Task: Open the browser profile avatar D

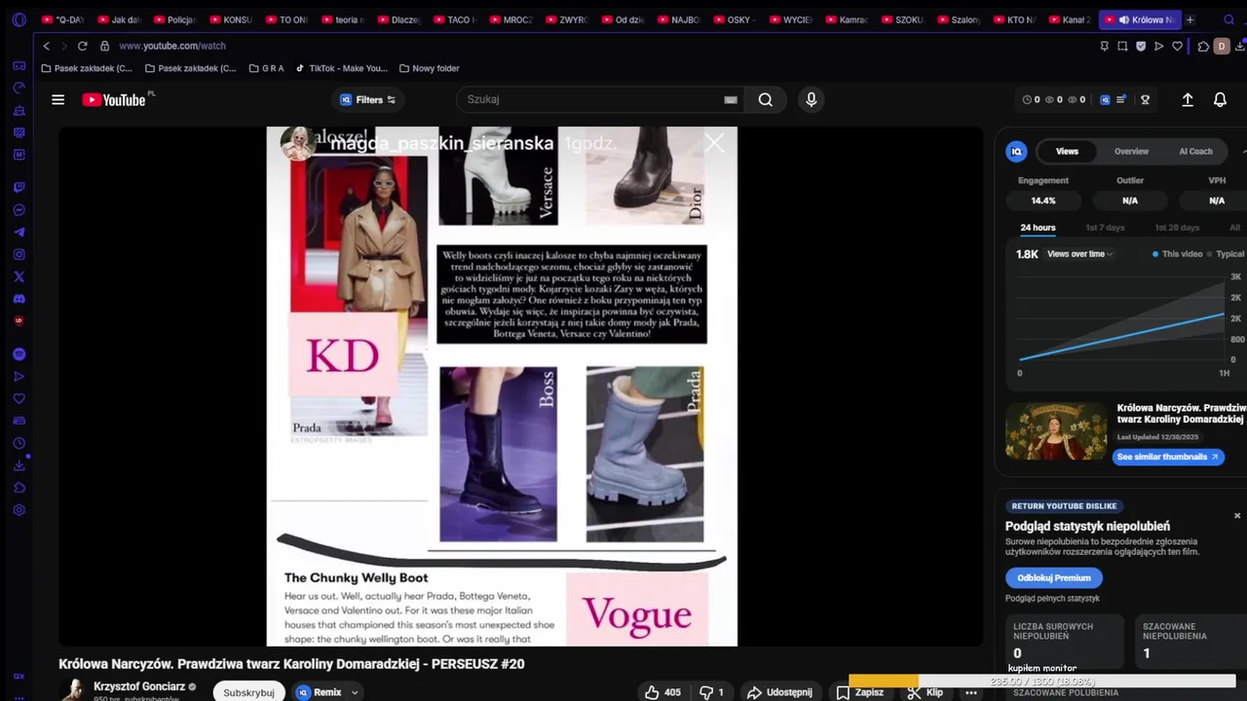Action: tap(1221, 46)
